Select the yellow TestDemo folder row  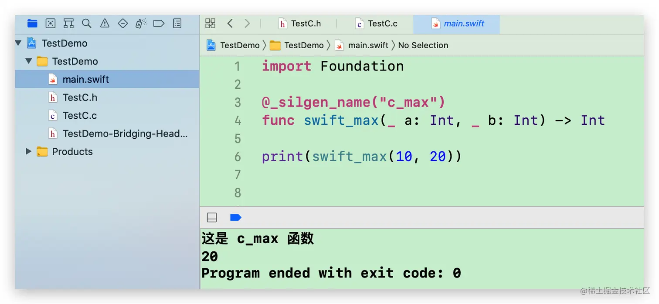point(107,61)
